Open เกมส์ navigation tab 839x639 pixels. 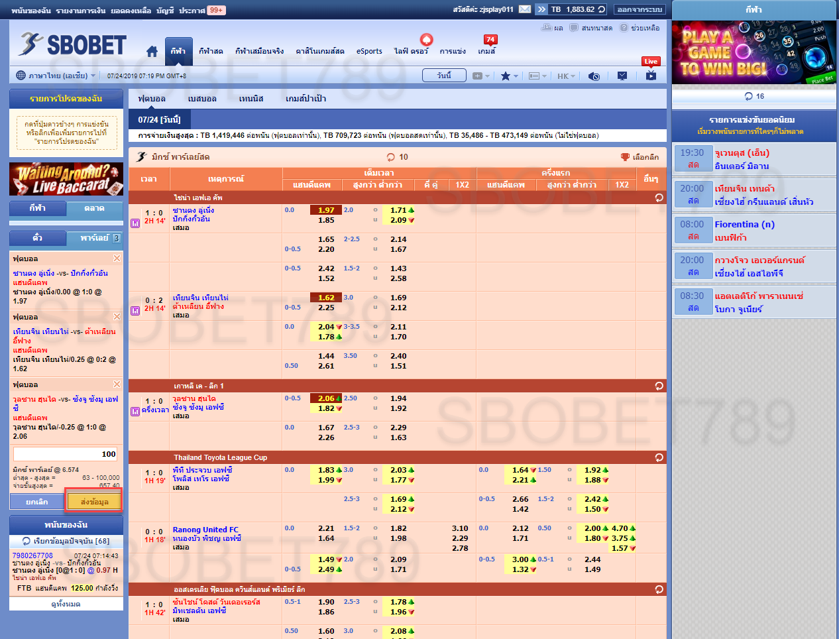point(486,51)
